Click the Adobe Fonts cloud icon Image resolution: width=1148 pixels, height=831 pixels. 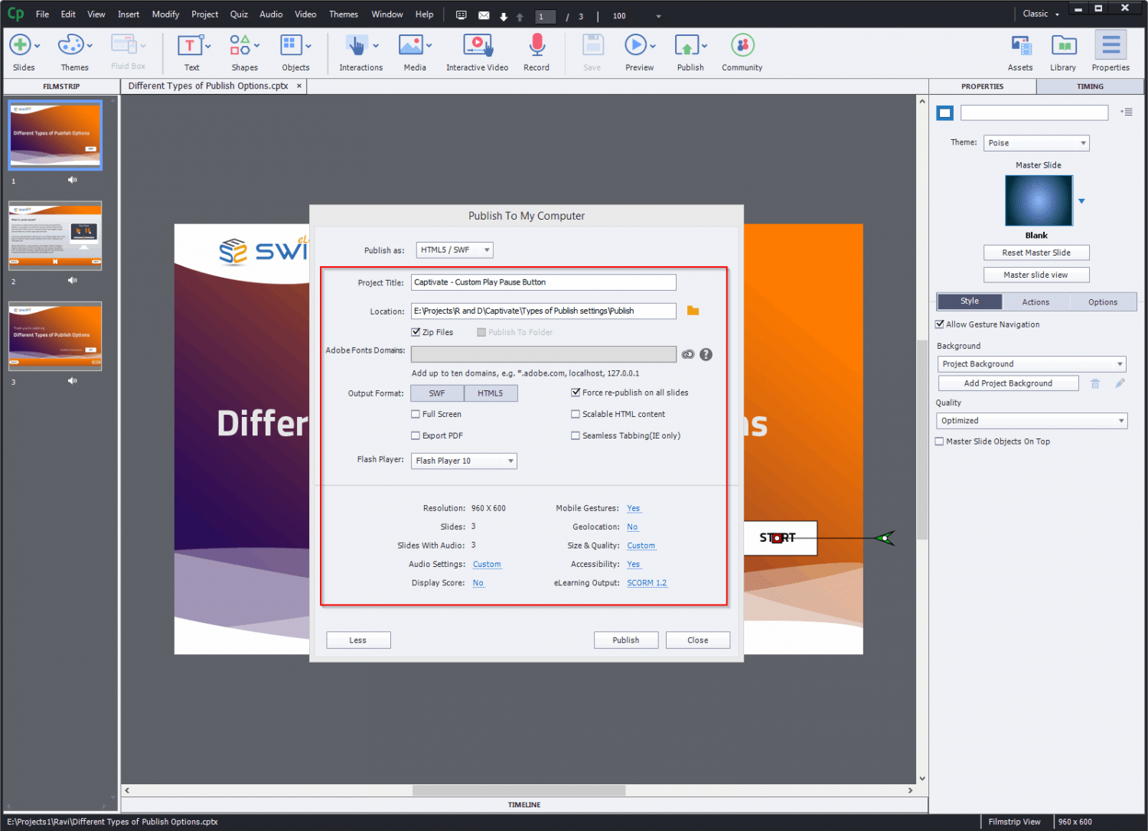point(688,354)
